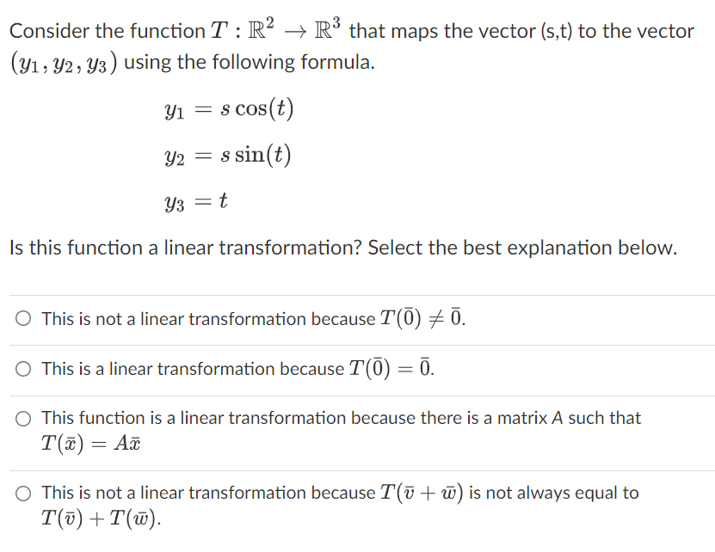Select the radio button mentioning matrix A
The height and width of the screenshot is (552, 715).
pos(23,419)
